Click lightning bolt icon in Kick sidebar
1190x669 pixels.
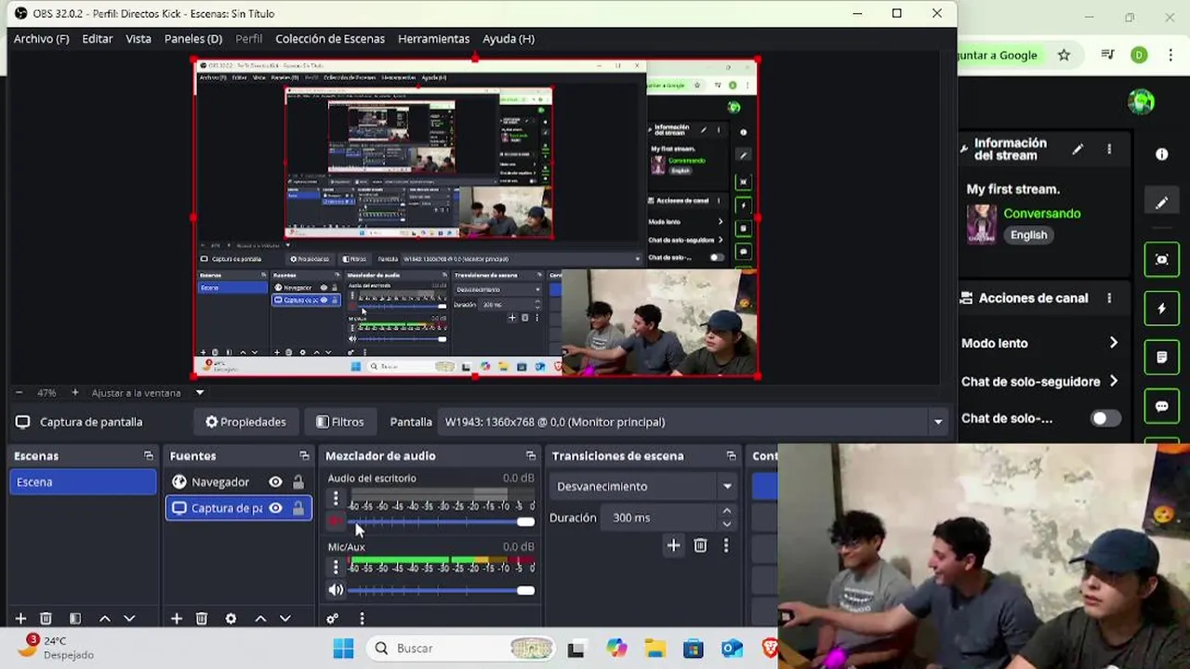pos(1161,308)
